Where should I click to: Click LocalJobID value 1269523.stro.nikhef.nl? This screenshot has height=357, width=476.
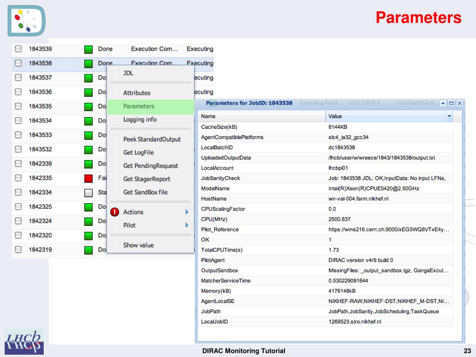355,322
